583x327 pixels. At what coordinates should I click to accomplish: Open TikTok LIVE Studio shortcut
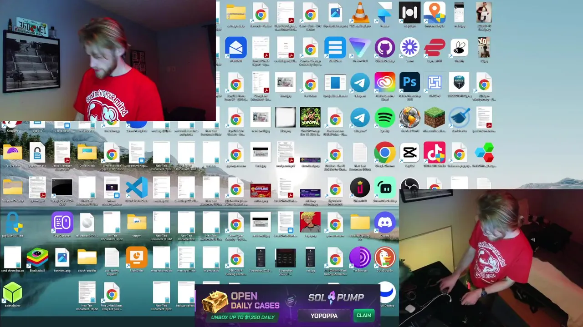435,153
